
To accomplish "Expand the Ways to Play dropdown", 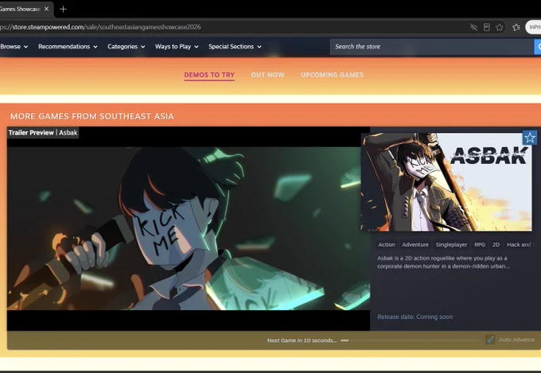I will tap(177, 47).
